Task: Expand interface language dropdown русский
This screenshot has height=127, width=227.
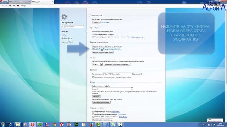Action: [113, 89]
